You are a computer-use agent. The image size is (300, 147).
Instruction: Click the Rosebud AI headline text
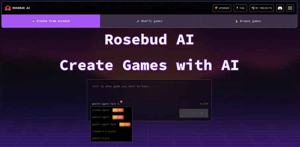tap(150, 39)
